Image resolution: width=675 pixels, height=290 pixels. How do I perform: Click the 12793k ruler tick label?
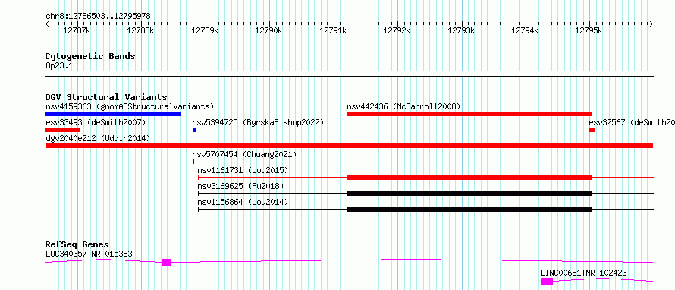[x=461, y=31]
